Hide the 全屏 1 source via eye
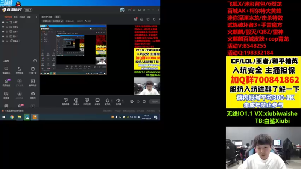 [3, 22]
